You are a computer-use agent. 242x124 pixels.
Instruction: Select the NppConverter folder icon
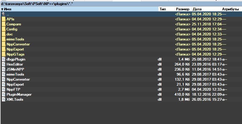point(4,44)
